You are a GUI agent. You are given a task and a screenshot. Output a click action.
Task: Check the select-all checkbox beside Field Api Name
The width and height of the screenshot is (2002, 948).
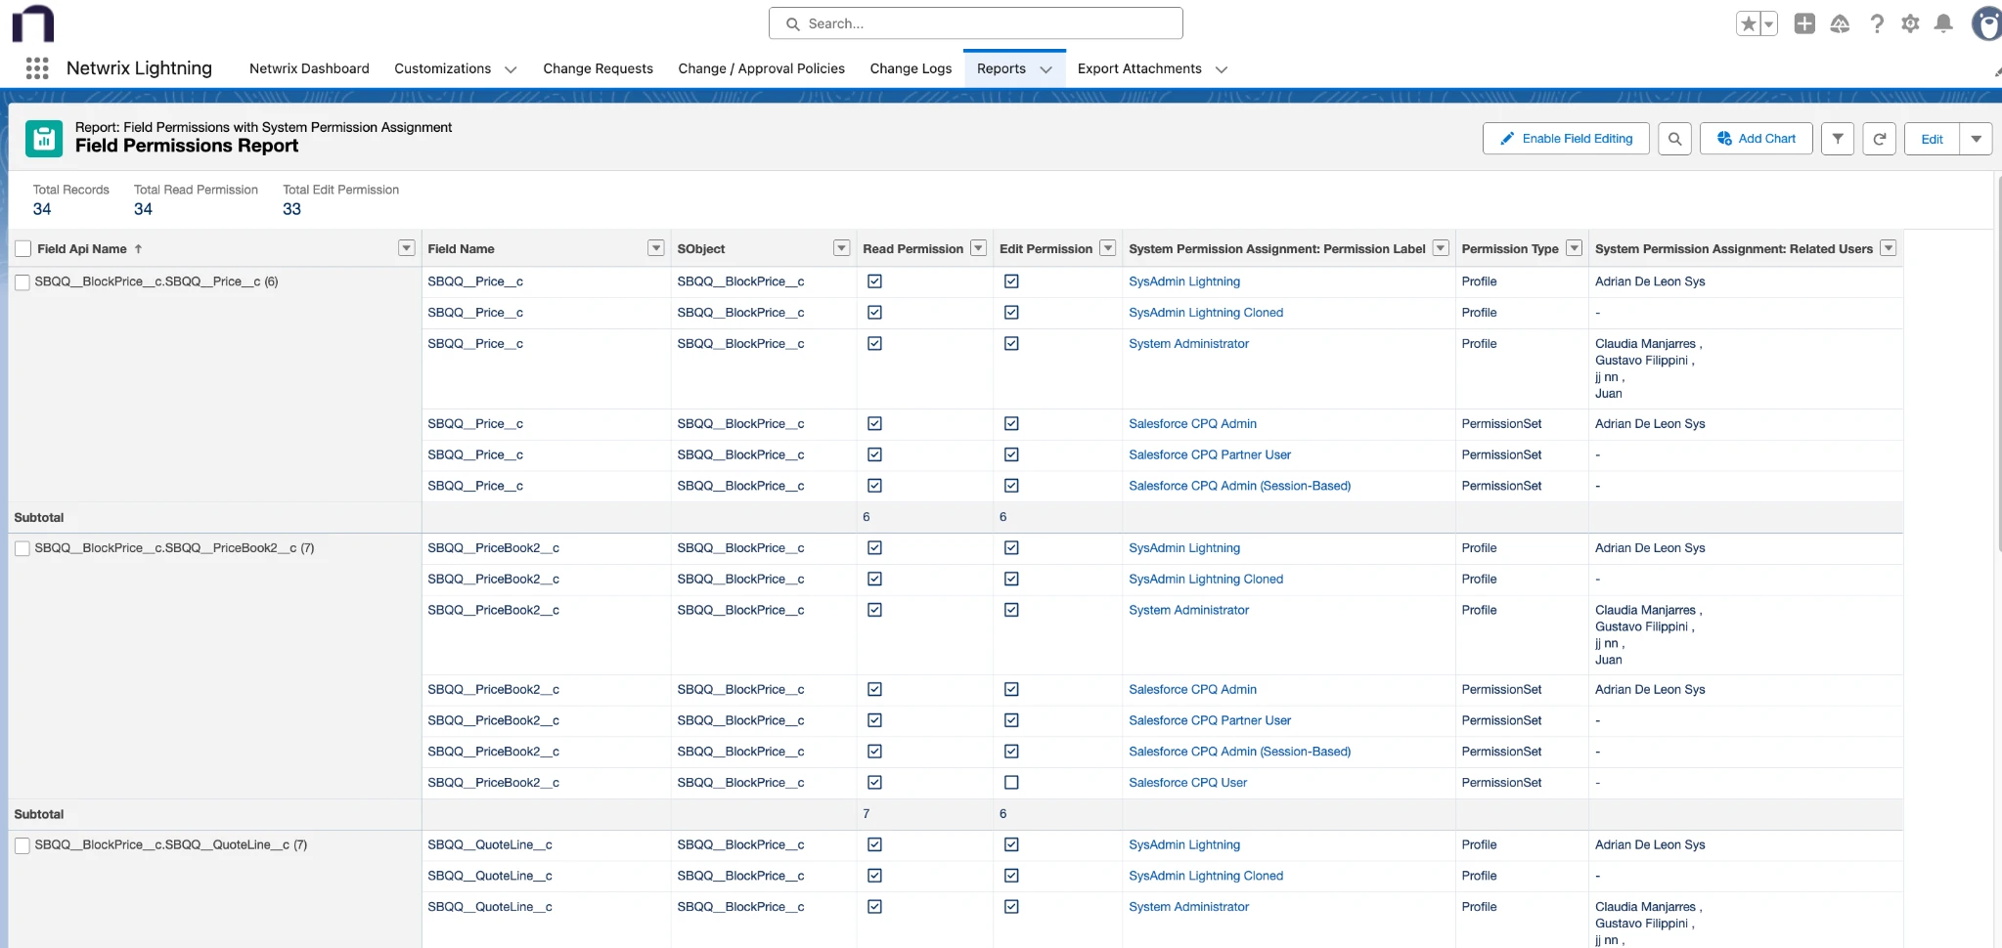tap(23, 249)
